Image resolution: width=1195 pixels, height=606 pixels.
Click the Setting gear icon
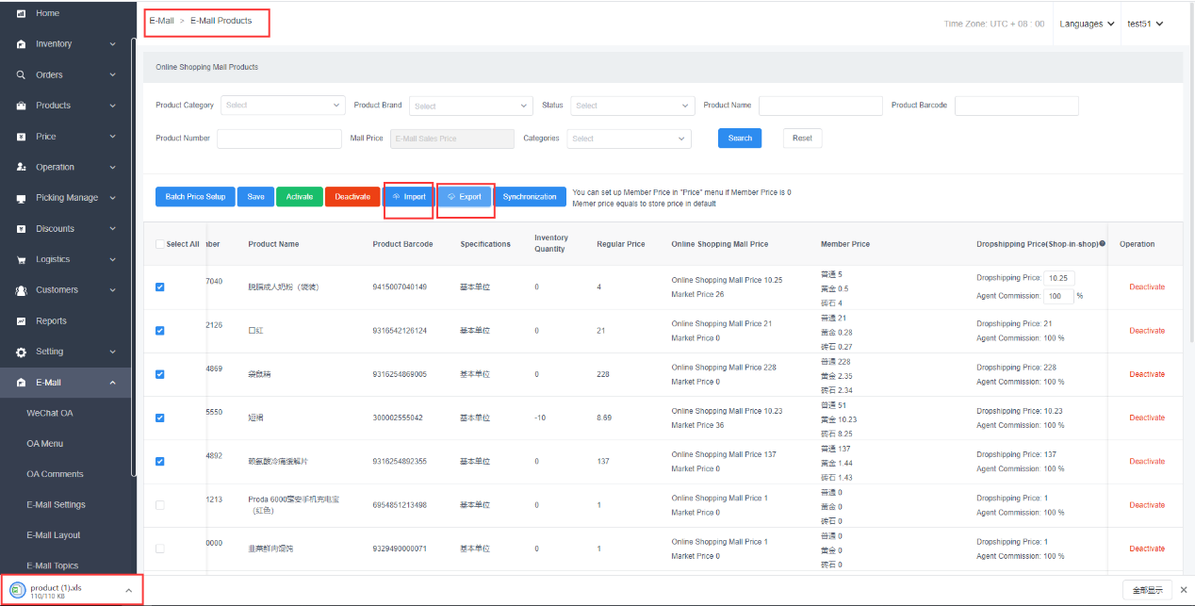[21, 352]
